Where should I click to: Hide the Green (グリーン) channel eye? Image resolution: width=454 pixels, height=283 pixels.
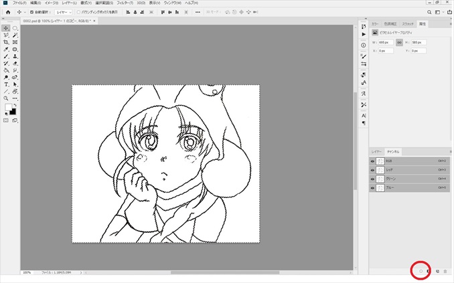372,179
